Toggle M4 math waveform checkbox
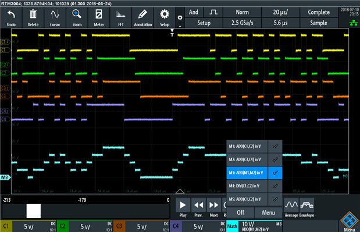360x232 pixels. click(x=275, y=186)
